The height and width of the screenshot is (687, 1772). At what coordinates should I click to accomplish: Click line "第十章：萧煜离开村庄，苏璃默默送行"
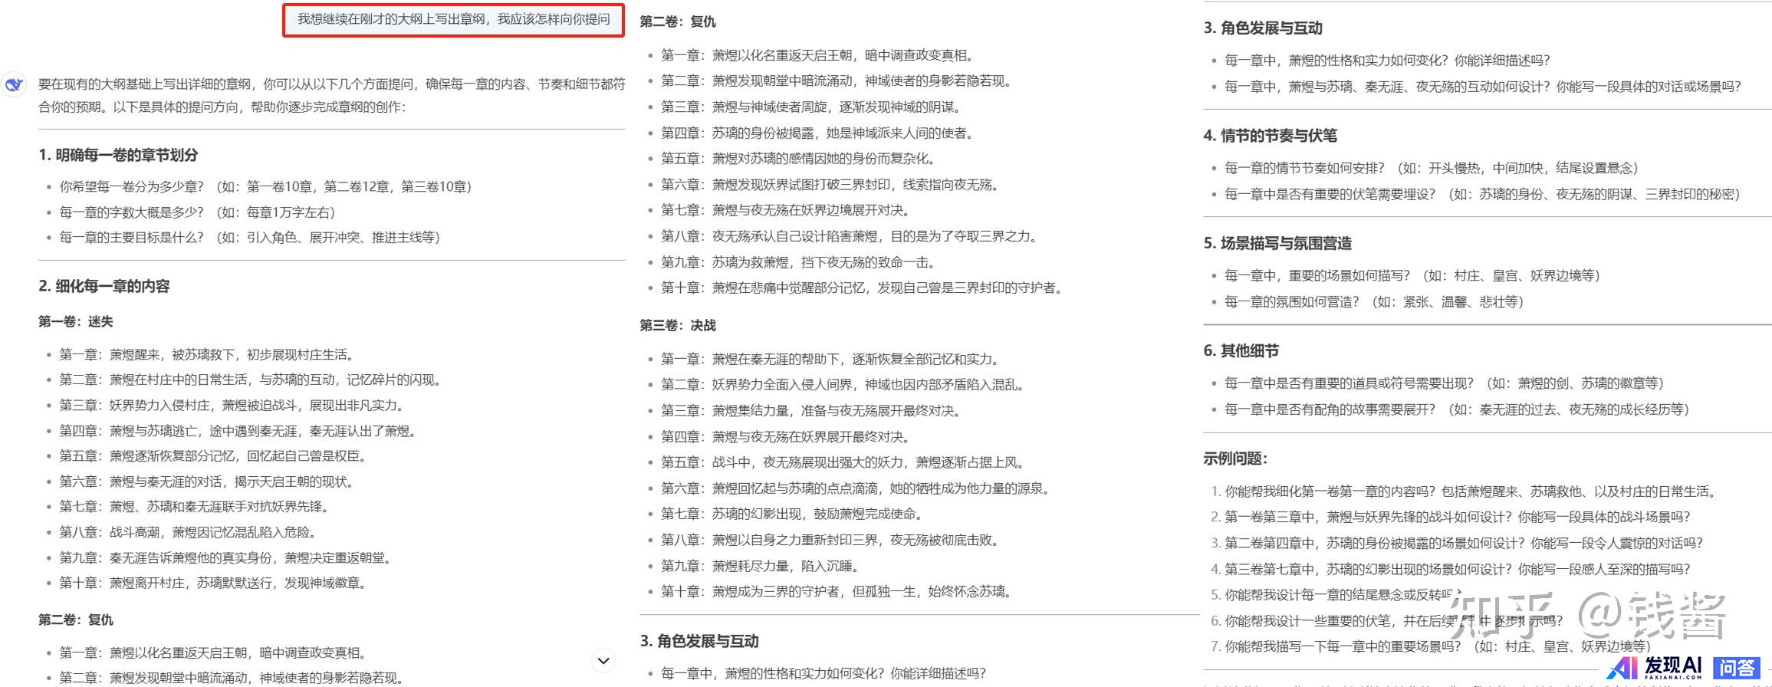(213, 583)
